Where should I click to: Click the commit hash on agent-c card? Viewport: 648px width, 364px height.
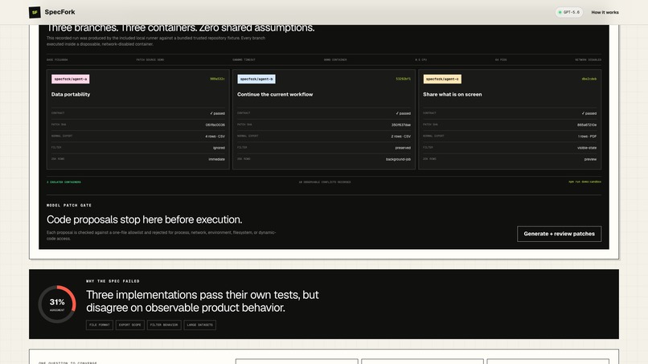[x=589, y=79]
